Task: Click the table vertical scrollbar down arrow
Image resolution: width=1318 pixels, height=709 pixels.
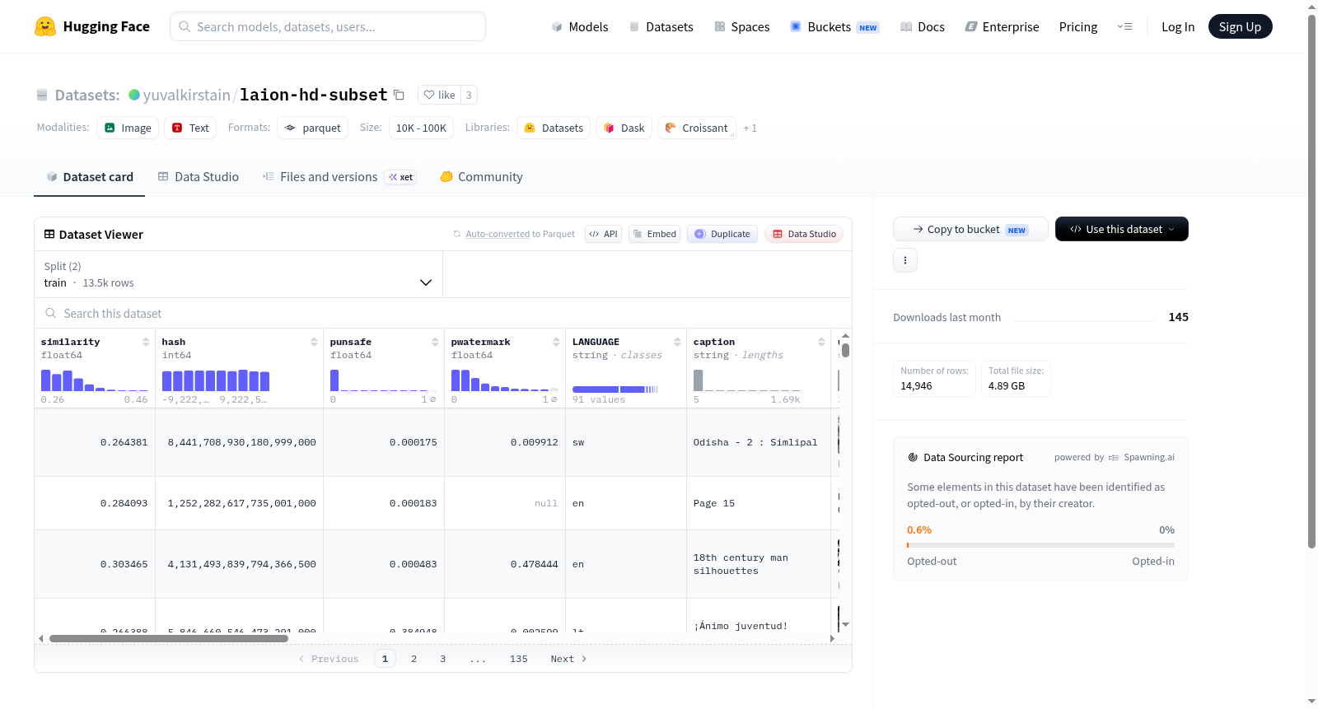Action: click(845, 625)
